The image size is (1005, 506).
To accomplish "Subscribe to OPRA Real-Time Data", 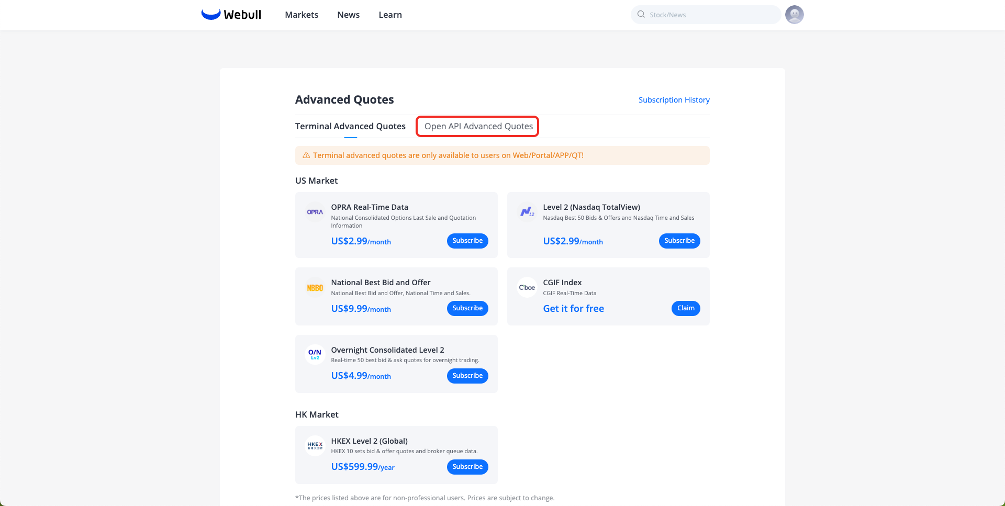I will point(467,241).
